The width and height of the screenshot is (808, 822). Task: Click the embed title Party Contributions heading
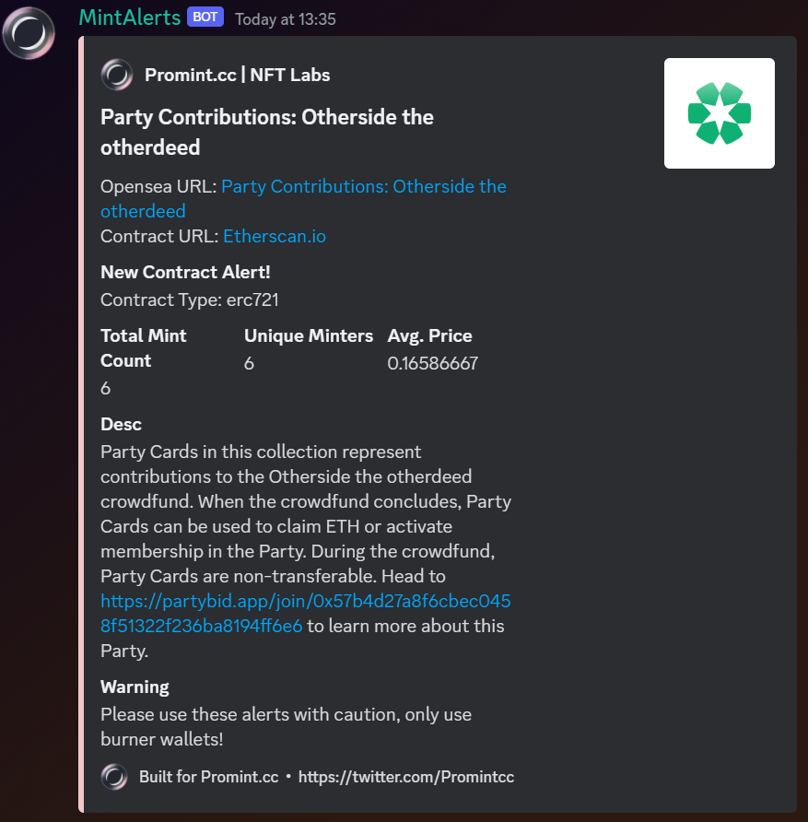tap(267, 132)
